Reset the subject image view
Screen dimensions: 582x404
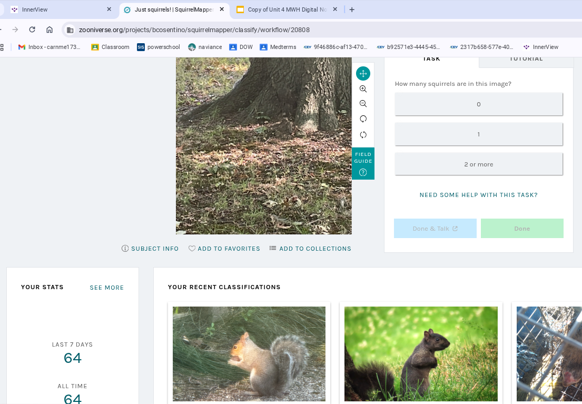pos(363,134)
